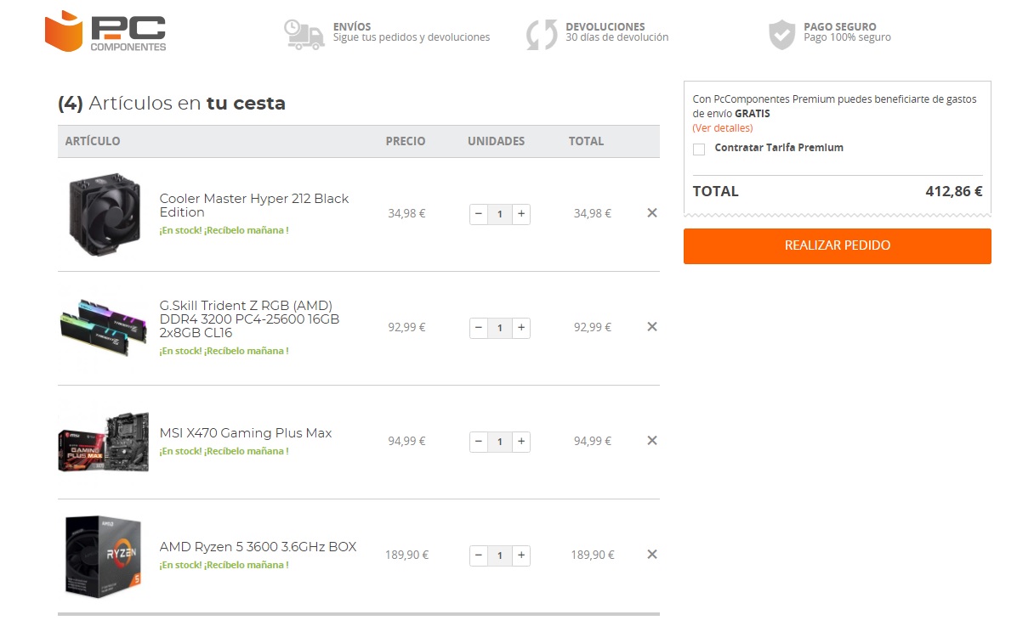Image resolution: width=1034 pixels, height=626 pixels.
Task: Click the UNIDADES column header
Action: point(497,141)
